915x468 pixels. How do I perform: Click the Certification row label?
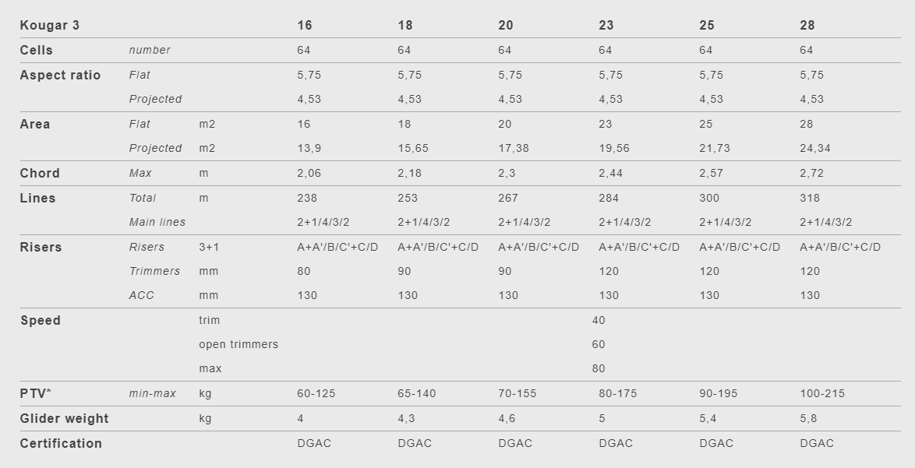tap(61, 444)
